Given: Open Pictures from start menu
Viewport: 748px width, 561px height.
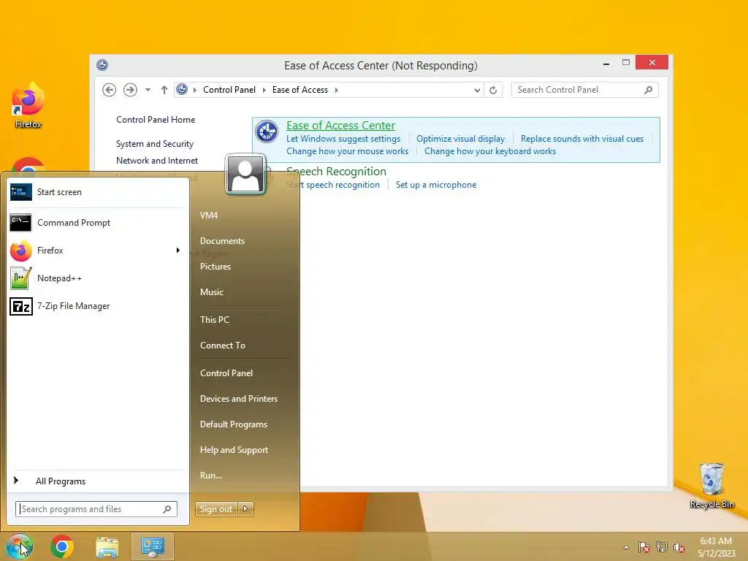Looking at the screenshot, I should [215, 267].
